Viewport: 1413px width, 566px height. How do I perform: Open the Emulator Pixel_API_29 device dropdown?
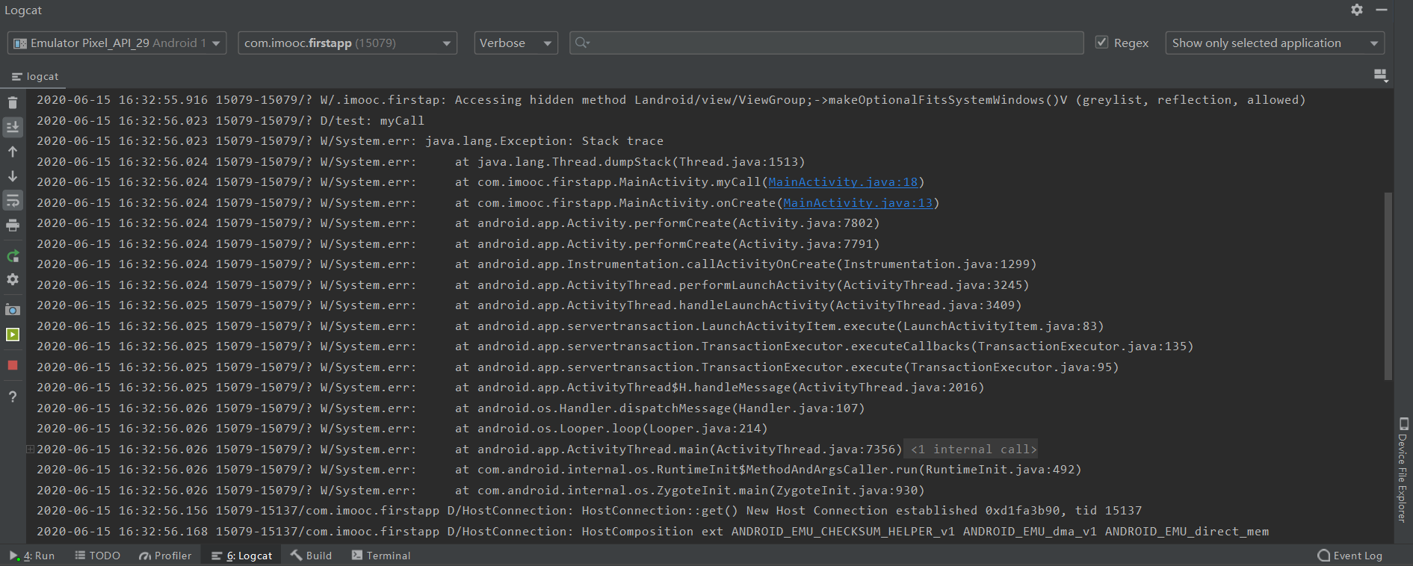pyautogui.click(x=117, y=43)
